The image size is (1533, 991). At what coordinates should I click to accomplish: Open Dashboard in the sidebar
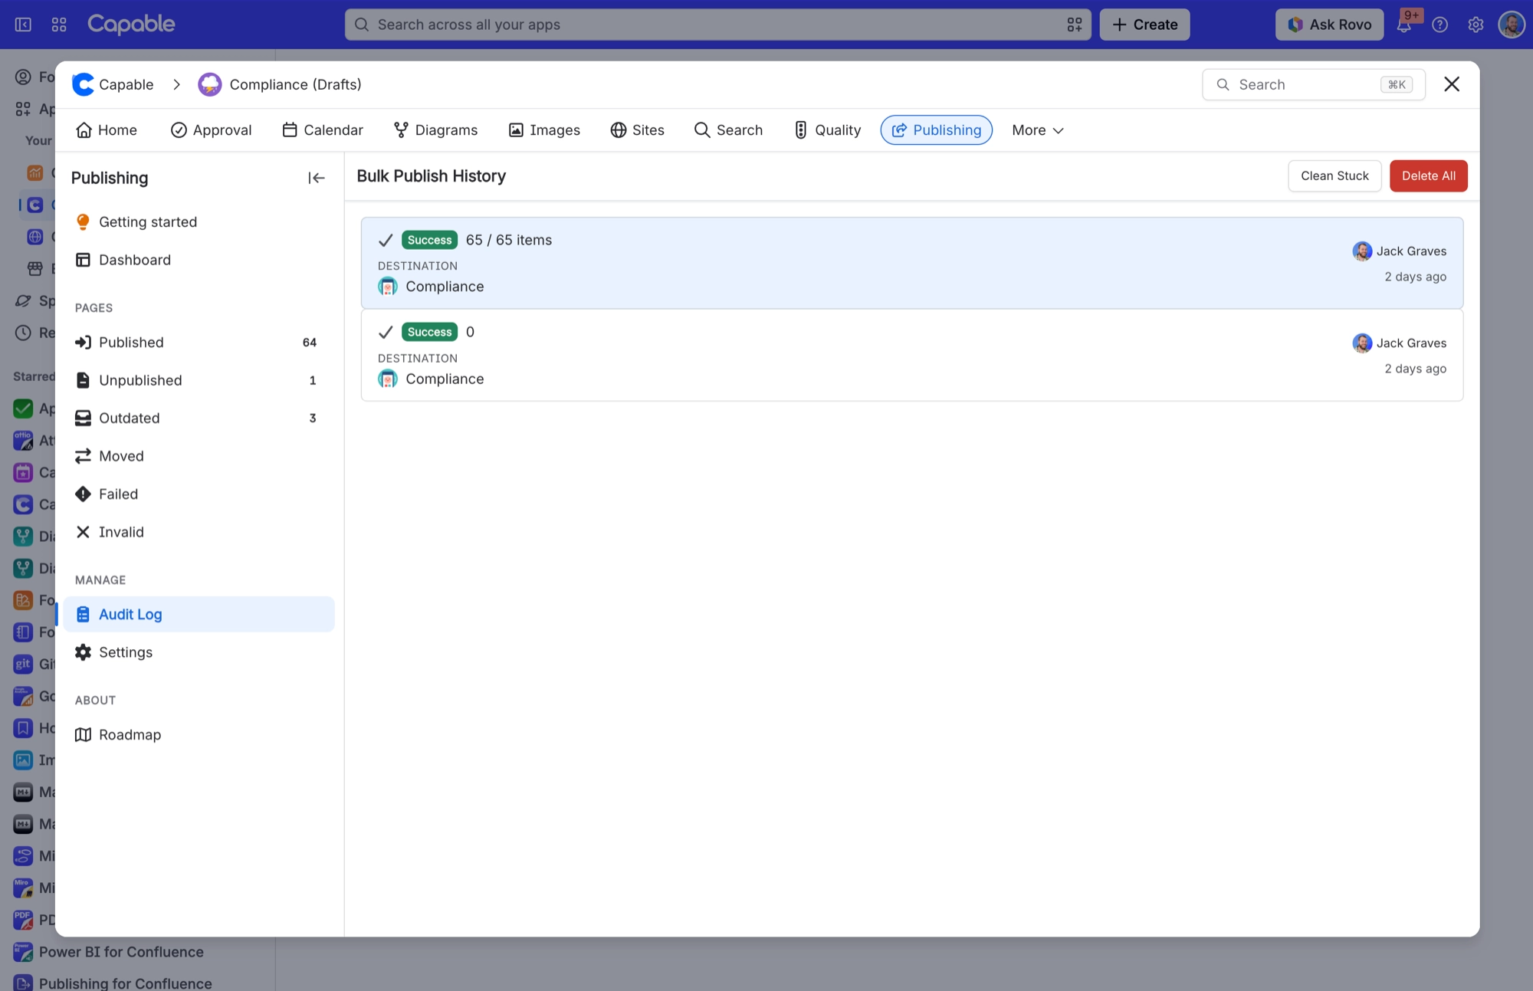pyautogui.click(x=199, y=260)
